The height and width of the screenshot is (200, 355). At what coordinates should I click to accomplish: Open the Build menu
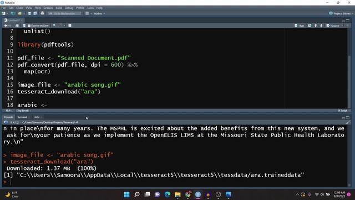[59, 8]
